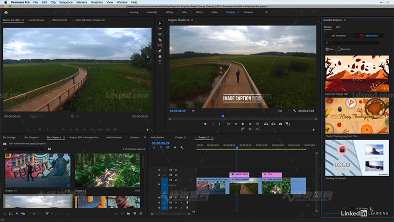The width and height of the screenshot is (394, 222).
Task: Add marker in Program monitor
Action: [205, 124]
